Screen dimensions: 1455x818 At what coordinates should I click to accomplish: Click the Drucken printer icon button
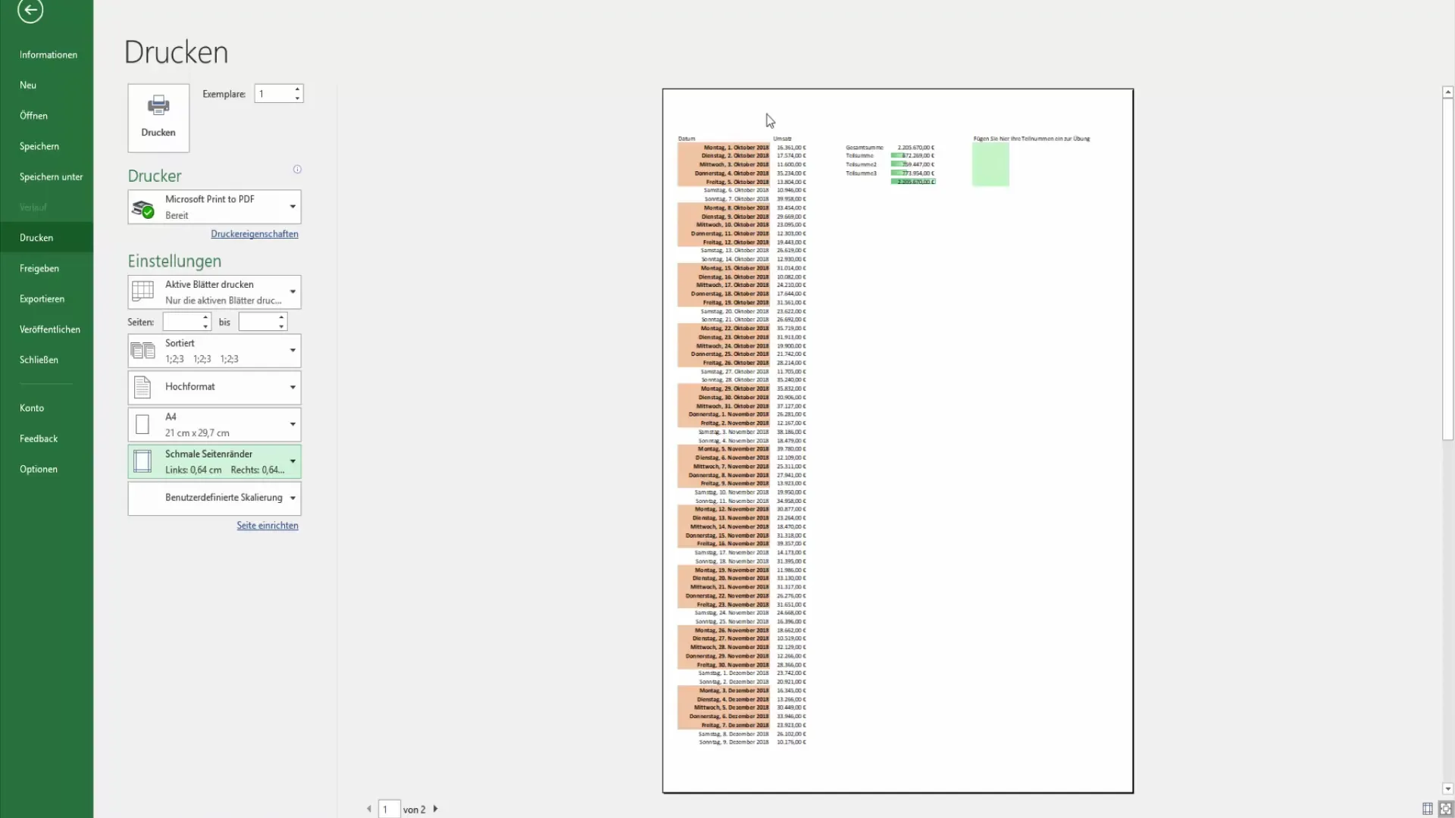[x=158, y=118]
